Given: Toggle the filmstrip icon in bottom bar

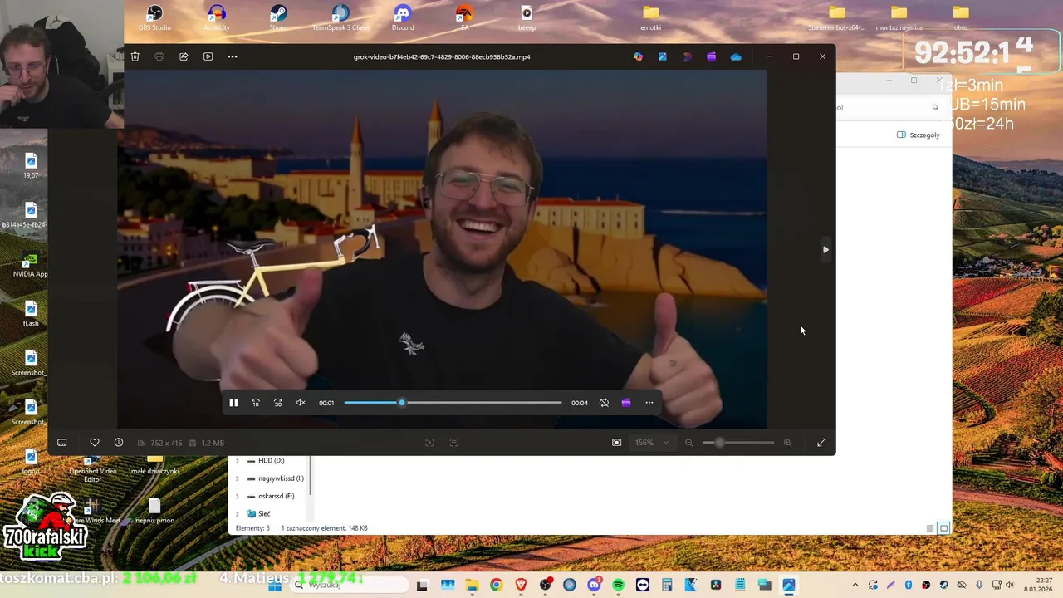Looking at the screenshot, I should pyautogui.click(x=61, y=443).
